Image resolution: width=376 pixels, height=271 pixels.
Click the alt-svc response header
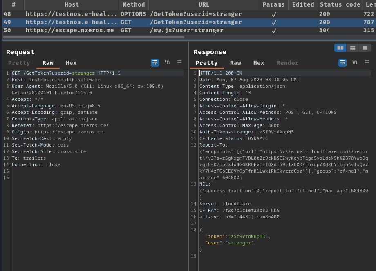(239, 217)
